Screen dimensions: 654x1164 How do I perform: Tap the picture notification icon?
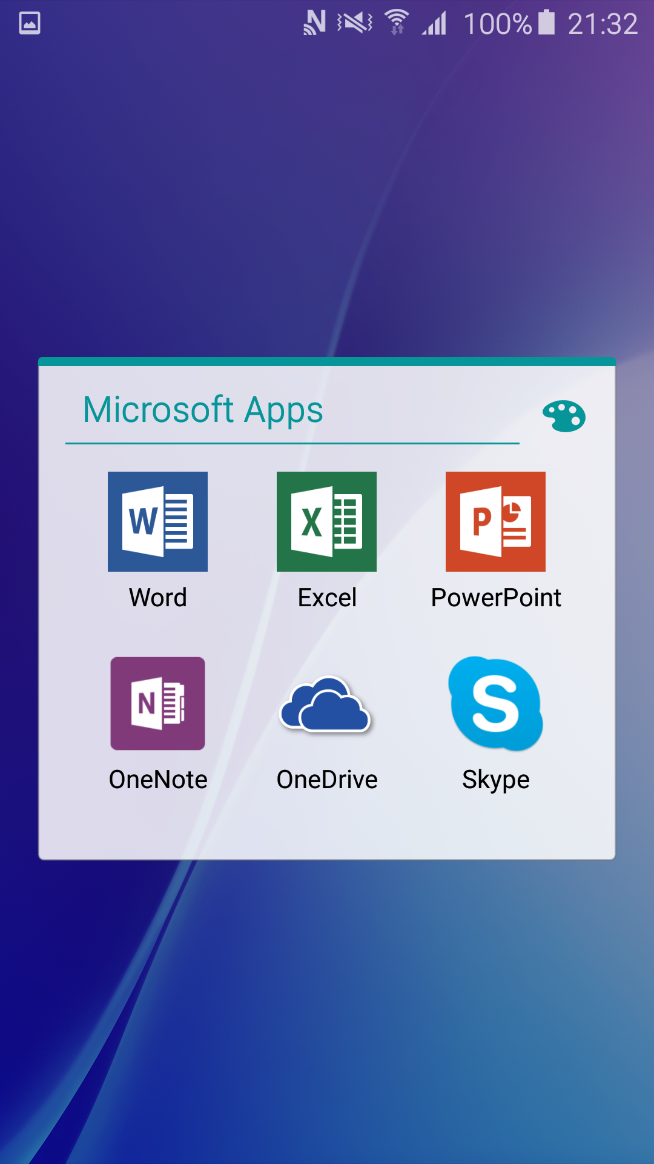(30, 24)
